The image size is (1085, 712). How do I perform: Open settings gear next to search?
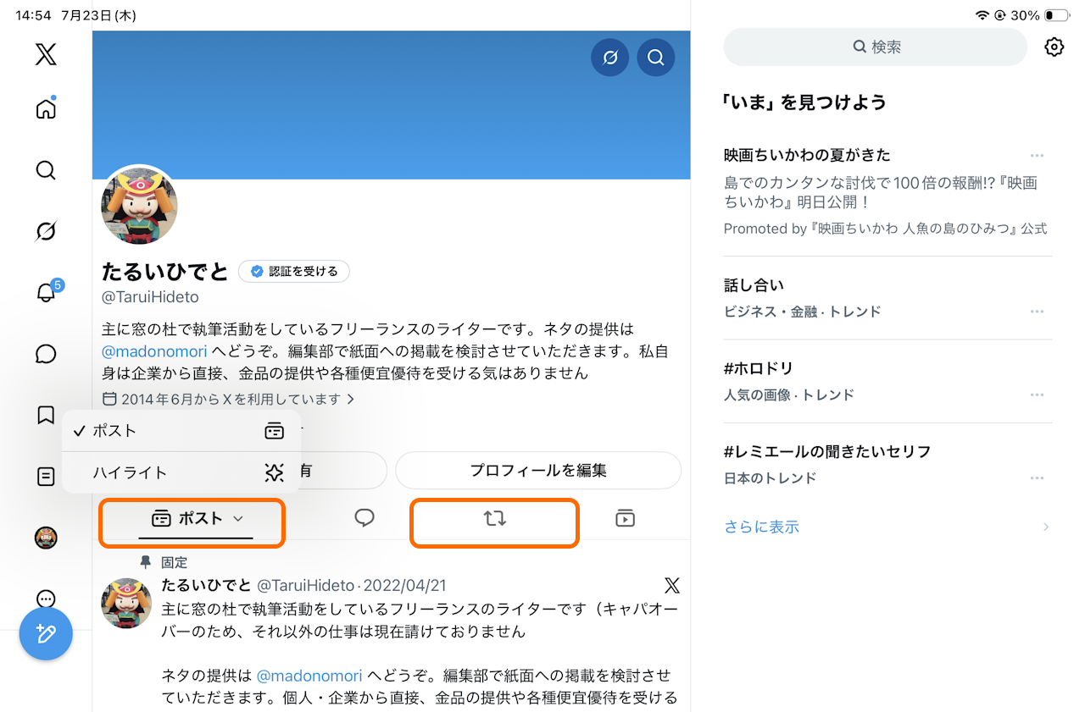click(x=1054, y=47)
